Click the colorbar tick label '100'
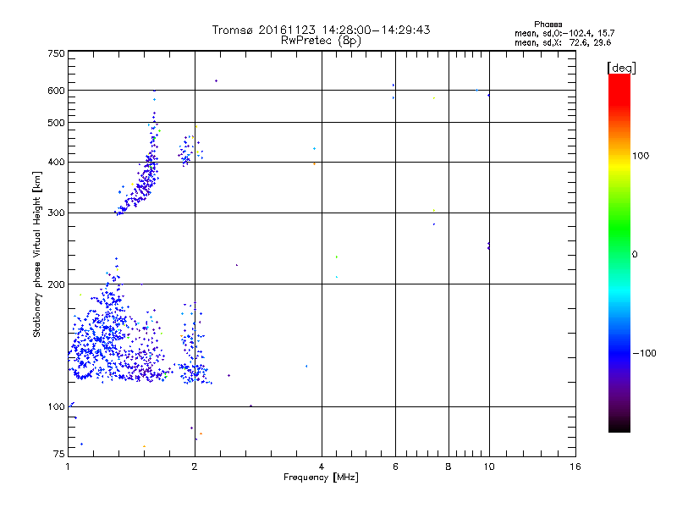 [x=641, y=156]
